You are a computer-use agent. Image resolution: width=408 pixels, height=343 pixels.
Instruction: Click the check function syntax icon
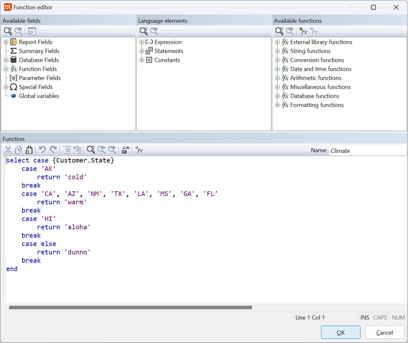point(139,150)
